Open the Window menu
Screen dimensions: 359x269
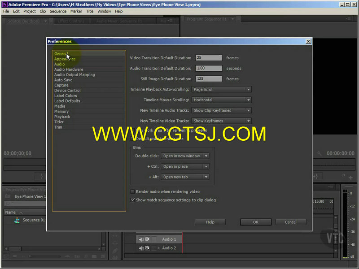click(x=104, y=11)
